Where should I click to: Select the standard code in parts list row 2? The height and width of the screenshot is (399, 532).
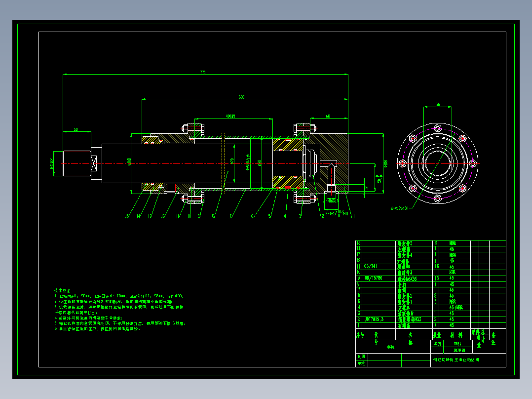pyautogui.click(x=374, y=319)
